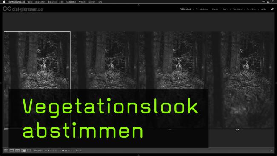
Task: Switch to the Buch module
Action: coord(225,9)
